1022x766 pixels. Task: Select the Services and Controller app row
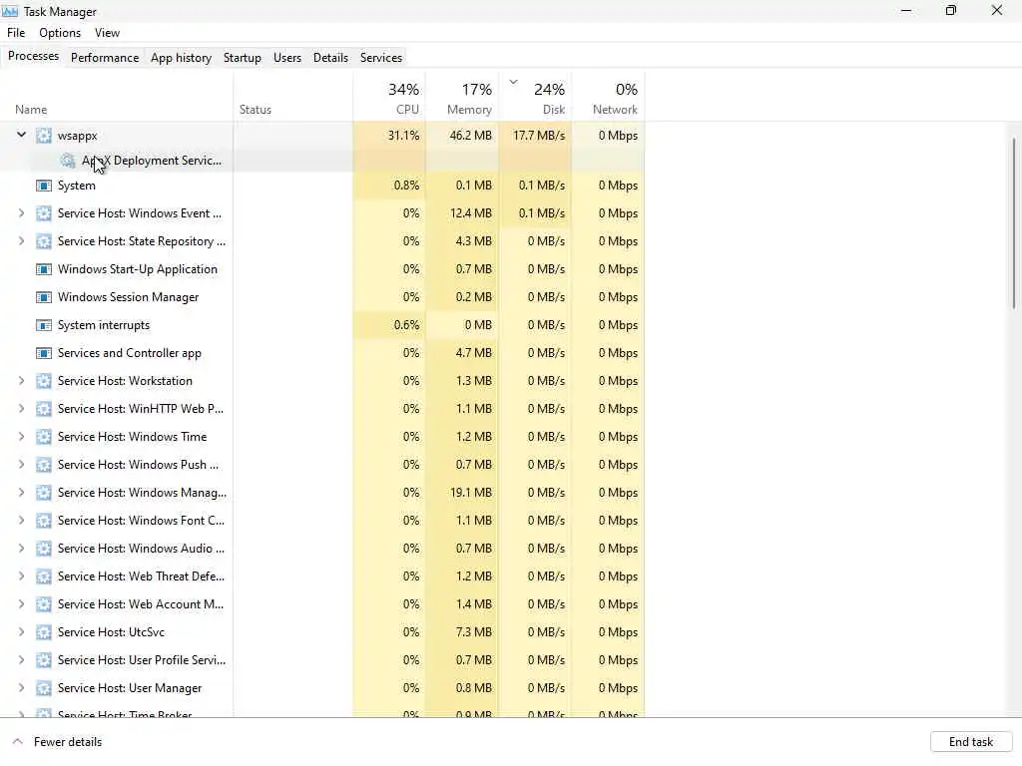pos(322,353)
